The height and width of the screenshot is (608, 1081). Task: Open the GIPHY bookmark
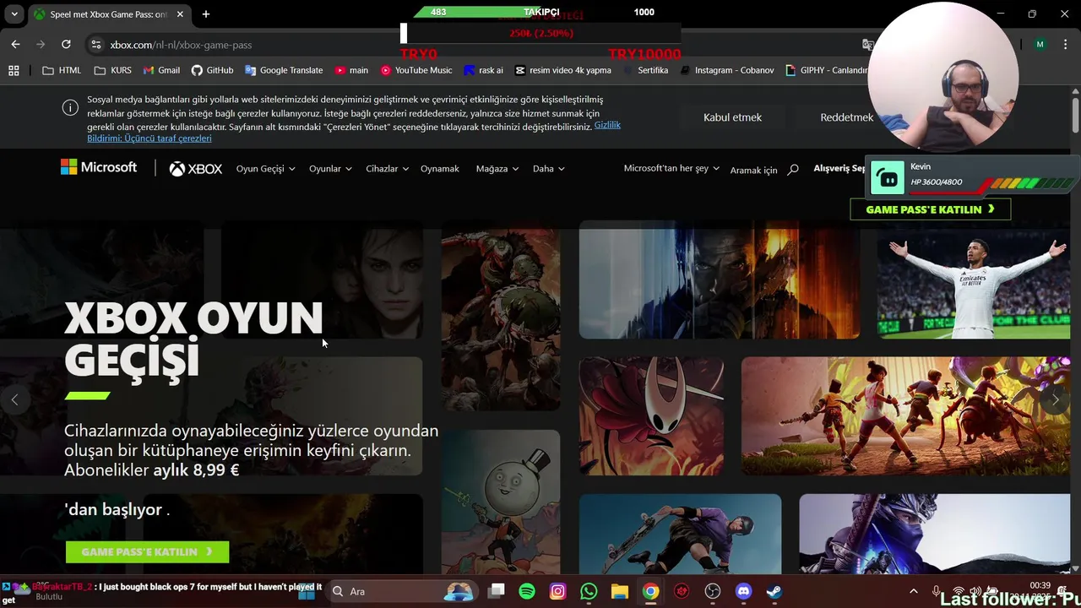tap(827, 70)
